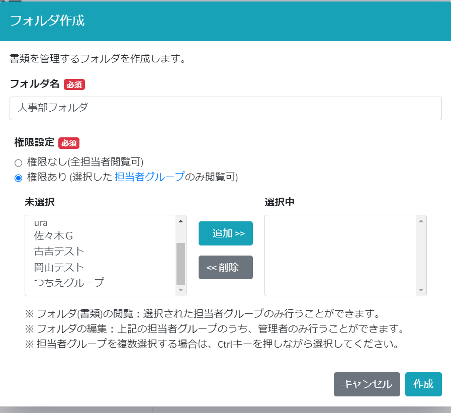Click the 選択中 list scroll-down arrow
451x413 pixels.
point(421,290)
